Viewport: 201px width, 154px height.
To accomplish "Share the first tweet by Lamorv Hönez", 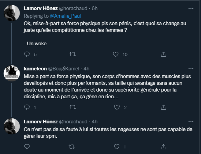I will pyautogui.click(x=163, y=54).
